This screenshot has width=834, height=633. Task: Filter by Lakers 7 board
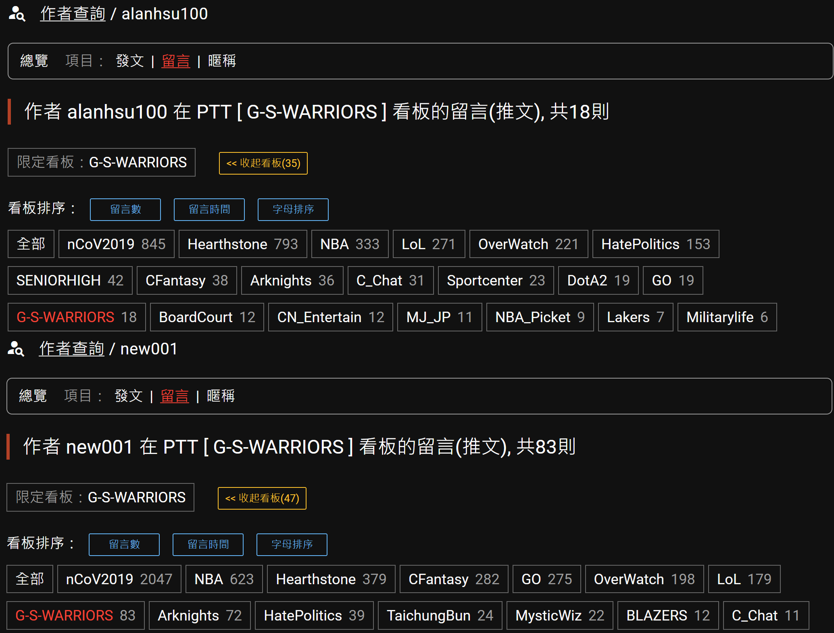[636, 317]
